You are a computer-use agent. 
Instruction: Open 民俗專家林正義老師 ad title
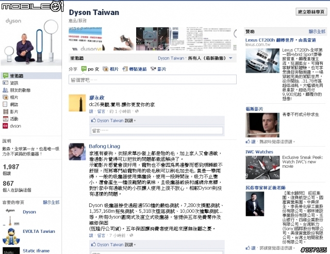266,187
